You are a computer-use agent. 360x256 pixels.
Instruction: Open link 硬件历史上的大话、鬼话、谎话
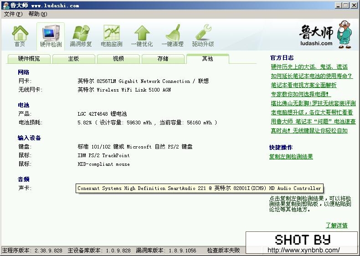(x=309, y=67)
